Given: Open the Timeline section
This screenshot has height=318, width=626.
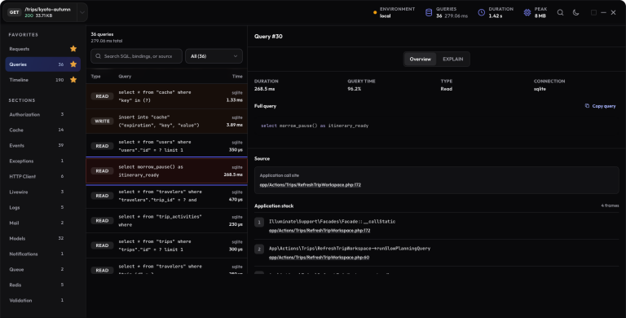Looking at the screenshot, I should [36, 80].
